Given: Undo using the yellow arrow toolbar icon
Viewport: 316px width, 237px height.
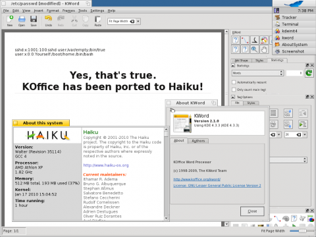Looking at the screenshot, I should pos(48,19).
